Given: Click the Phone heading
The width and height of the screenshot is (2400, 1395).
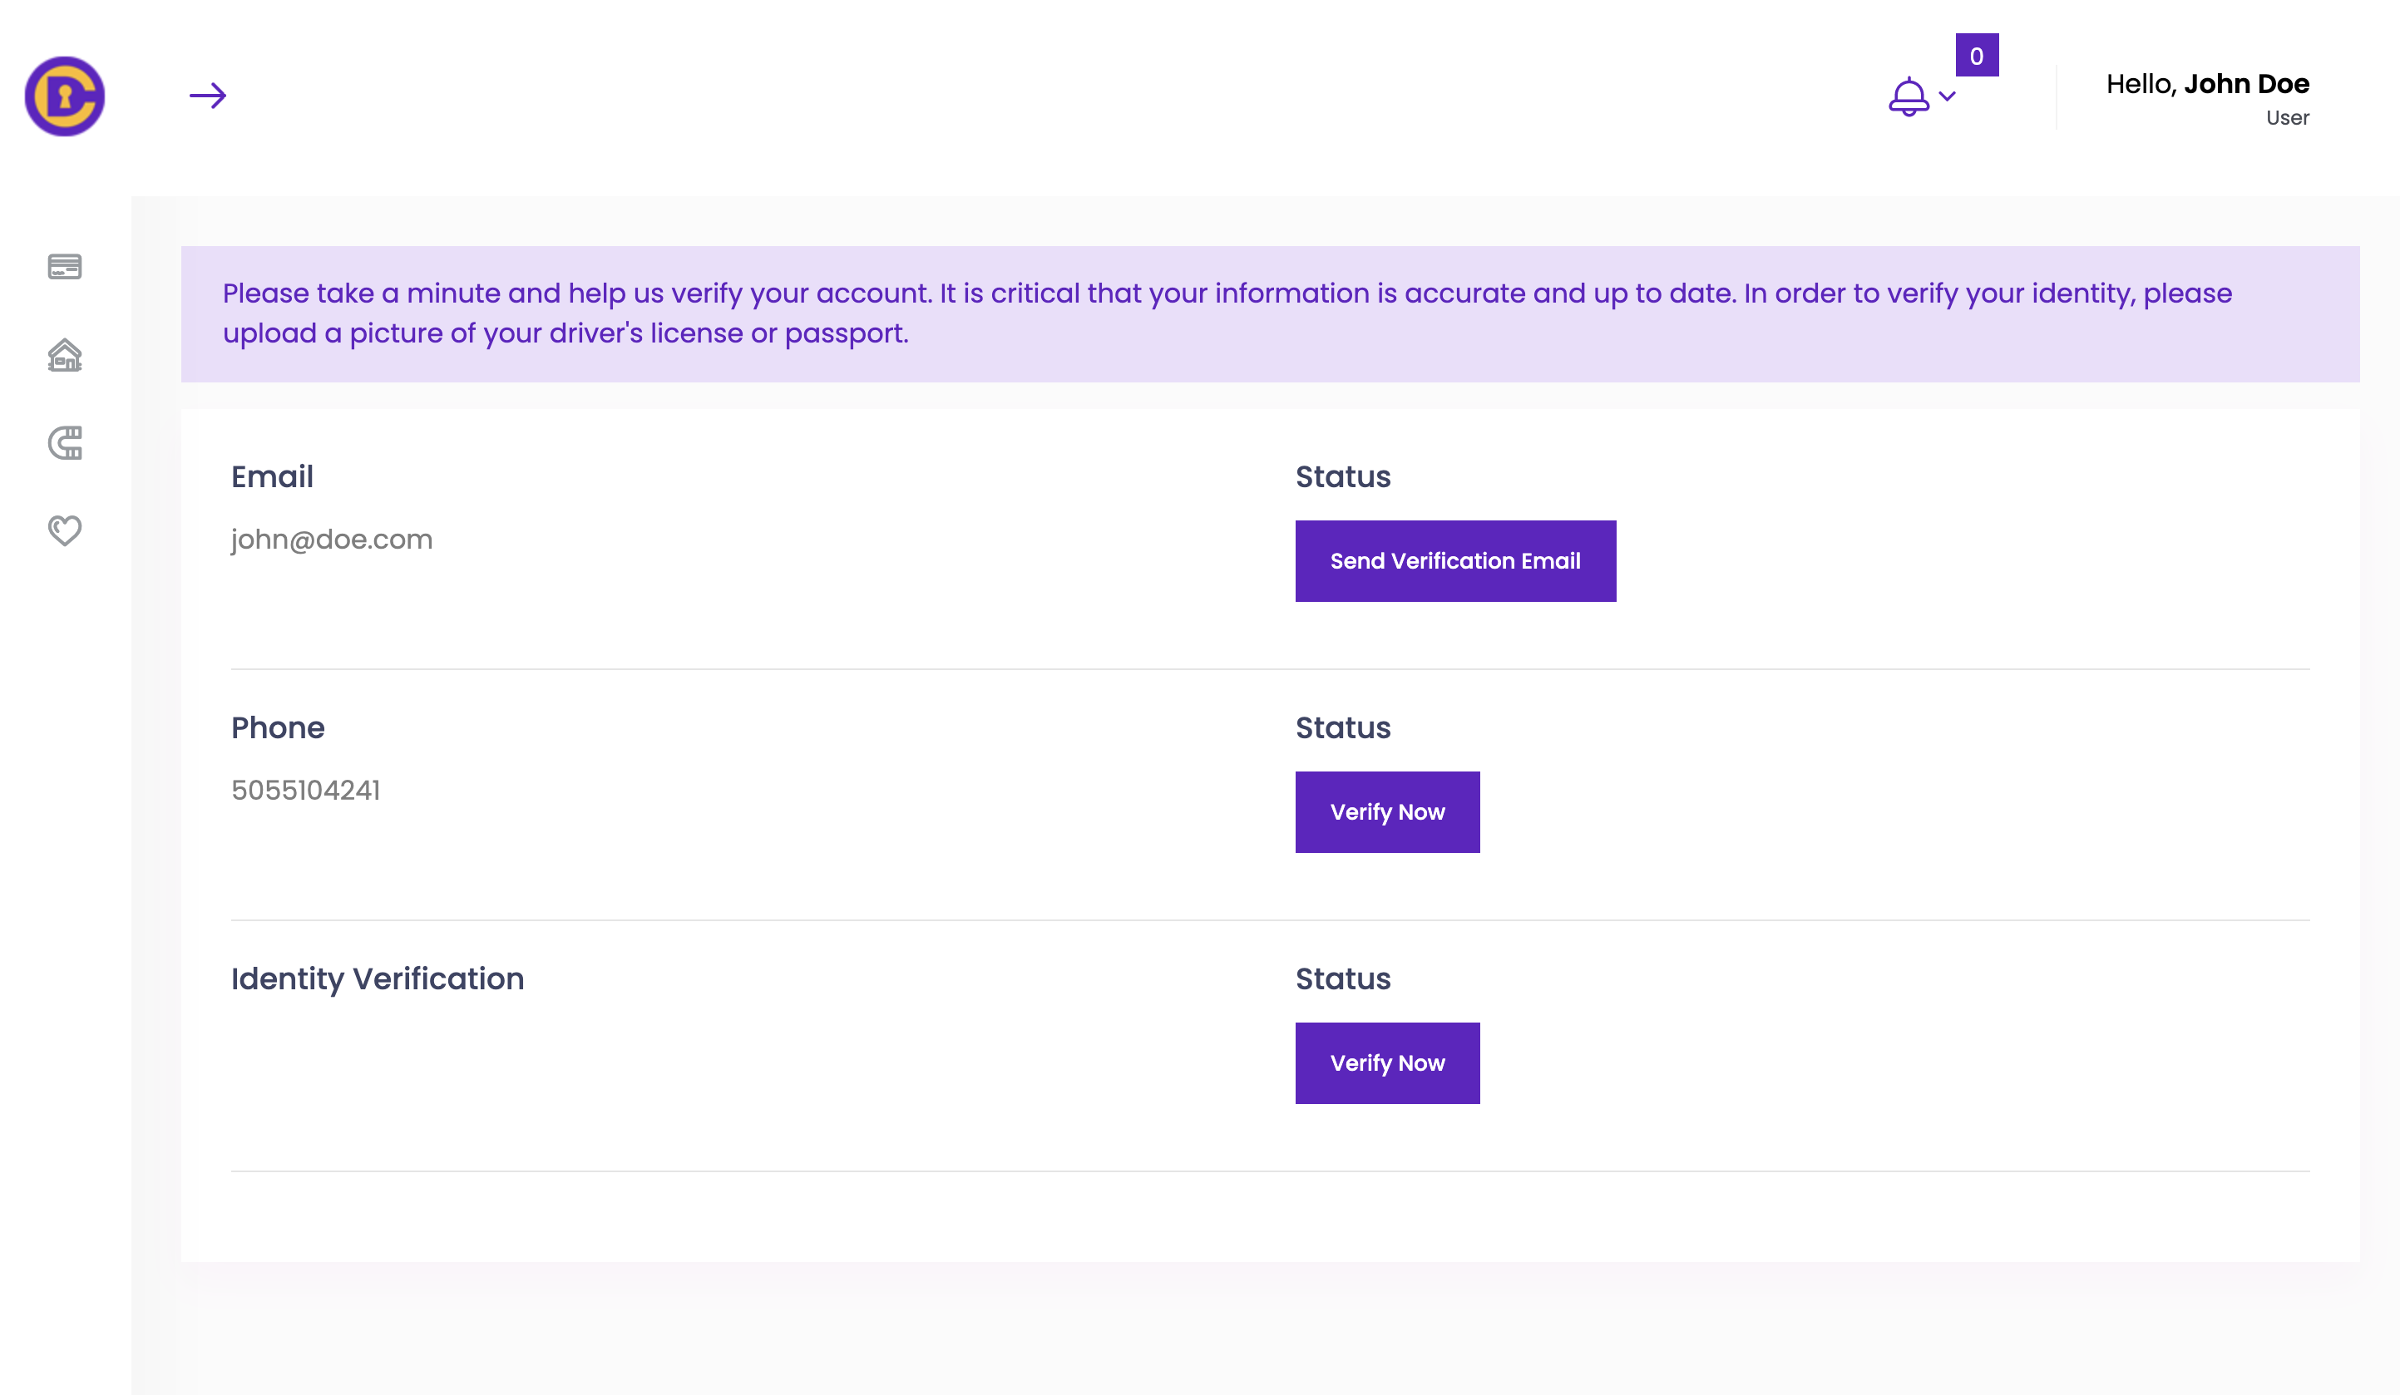Looking at the screenshot, I should pos(278,727).
